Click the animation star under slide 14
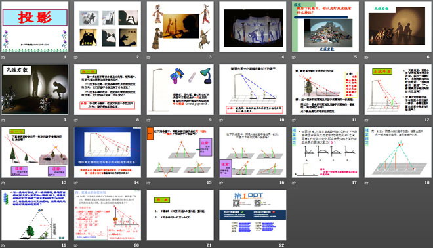Screen dimensions: 433x248 76,182
